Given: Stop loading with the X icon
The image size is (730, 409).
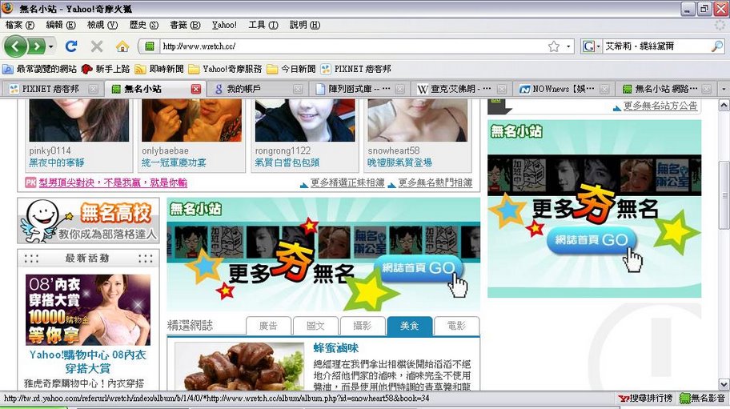Looking at the screenshot, I should point(97,46).
